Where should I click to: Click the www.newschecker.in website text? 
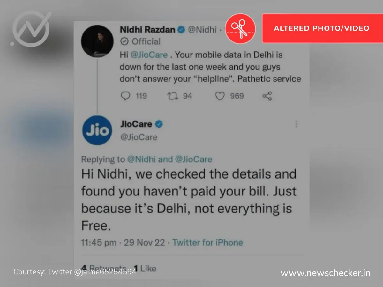(x=326, y=273)
